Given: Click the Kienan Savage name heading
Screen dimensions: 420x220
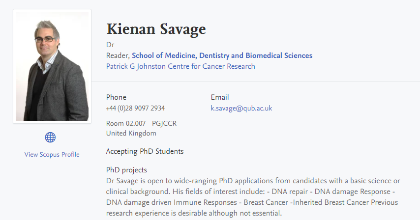Looking at the screenshot, I should click(156, 29).
